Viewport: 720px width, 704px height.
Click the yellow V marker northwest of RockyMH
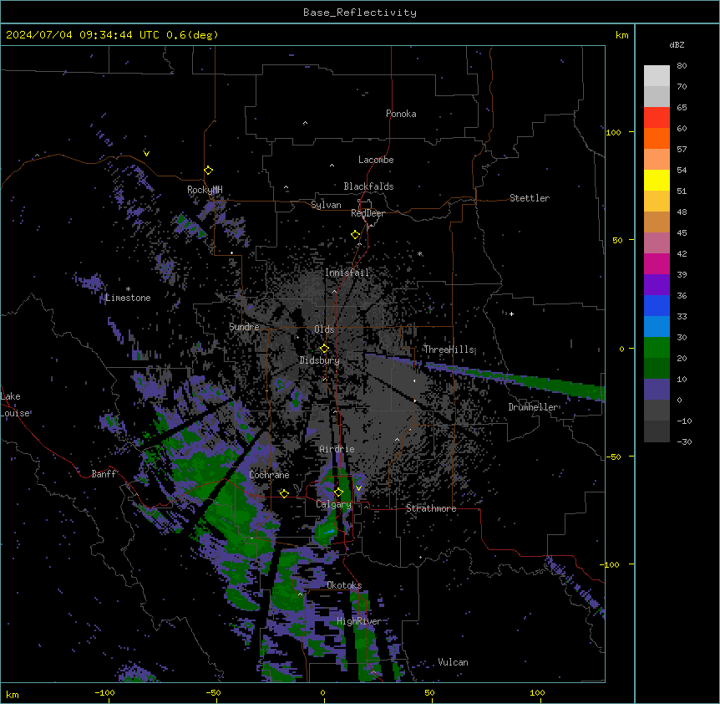pyautogui.click(x=146, y=153)
